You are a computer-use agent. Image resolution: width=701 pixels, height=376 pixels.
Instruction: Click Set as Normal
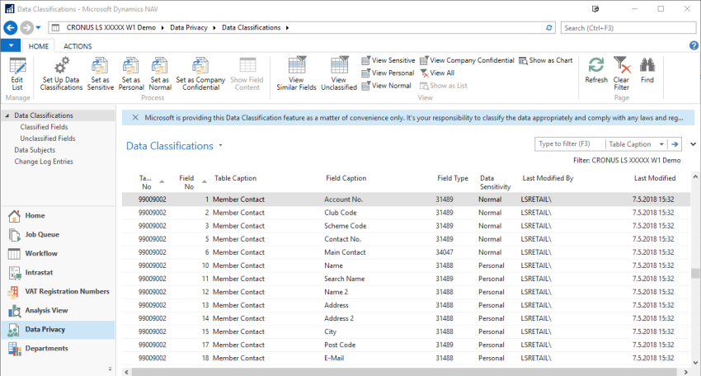[x=160, y=74]
